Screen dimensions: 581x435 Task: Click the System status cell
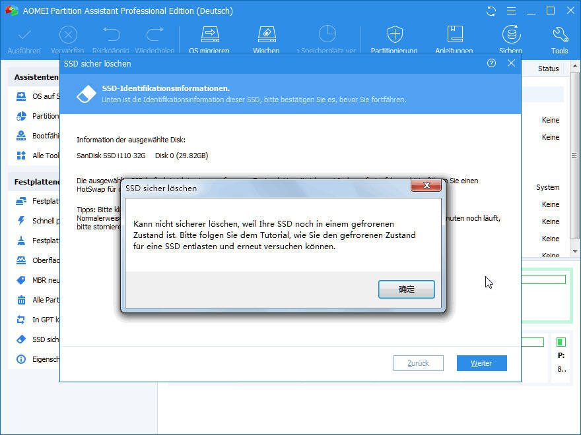[x=547, y=187]
